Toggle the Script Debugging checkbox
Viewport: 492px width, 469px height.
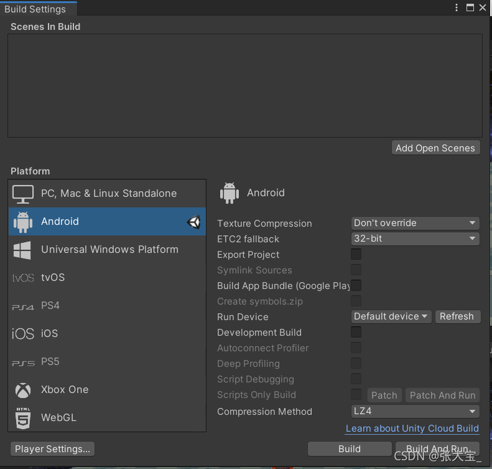356,379
